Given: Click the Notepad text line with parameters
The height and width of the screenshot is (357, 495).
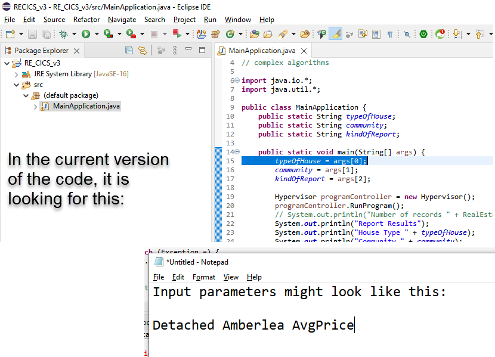Looking at the screenshot, I should (x=253, y=325).
